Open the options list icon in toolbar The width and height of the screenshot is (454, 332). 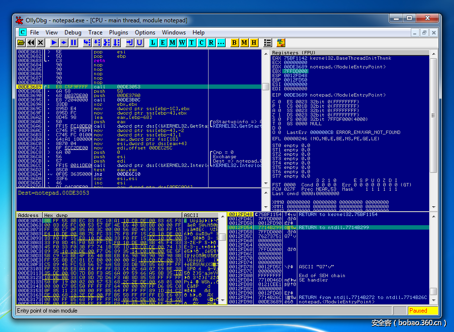(268, 43)
